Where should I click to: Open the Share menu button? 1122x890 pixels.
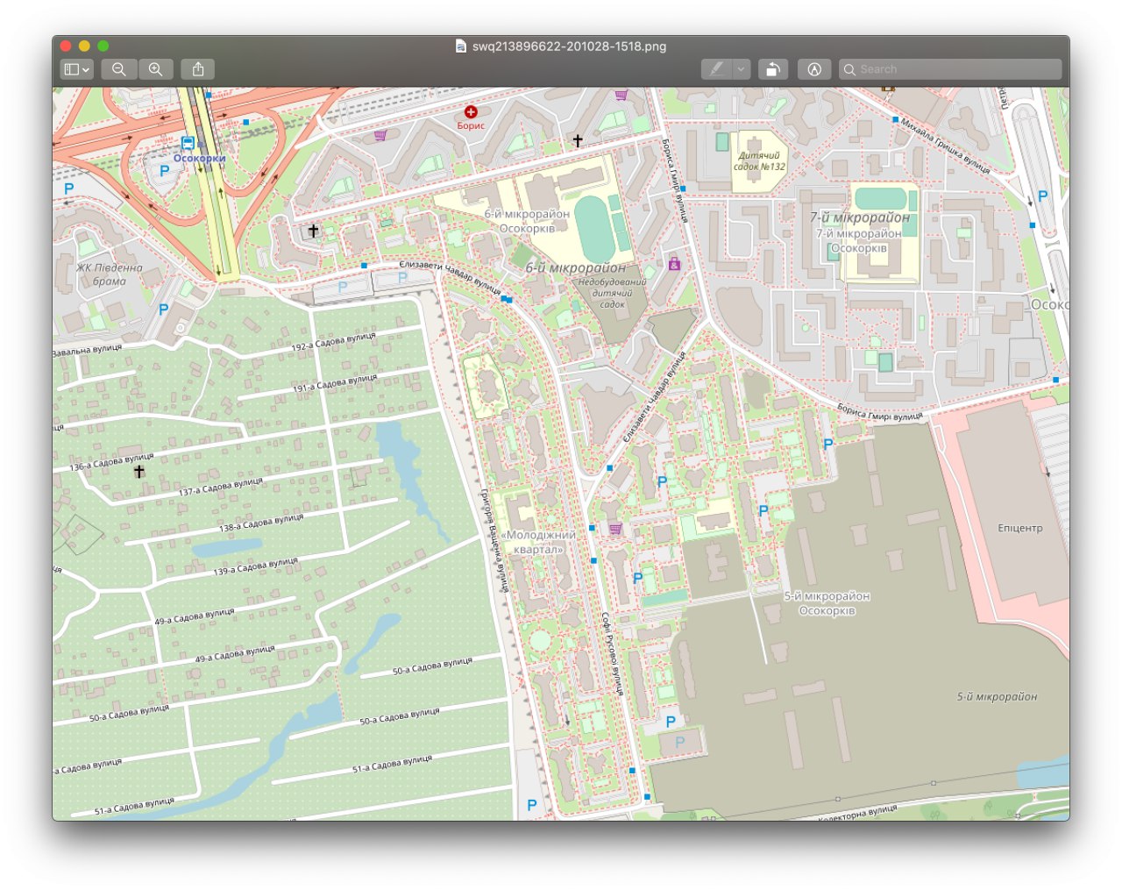point(198,69)
